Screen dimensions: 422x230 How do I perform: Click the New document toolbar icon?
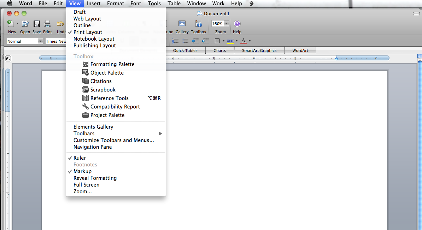(x=11, y=24)
